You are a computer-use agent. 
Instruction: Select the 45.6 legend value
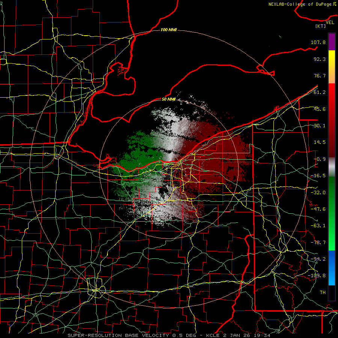320,109
